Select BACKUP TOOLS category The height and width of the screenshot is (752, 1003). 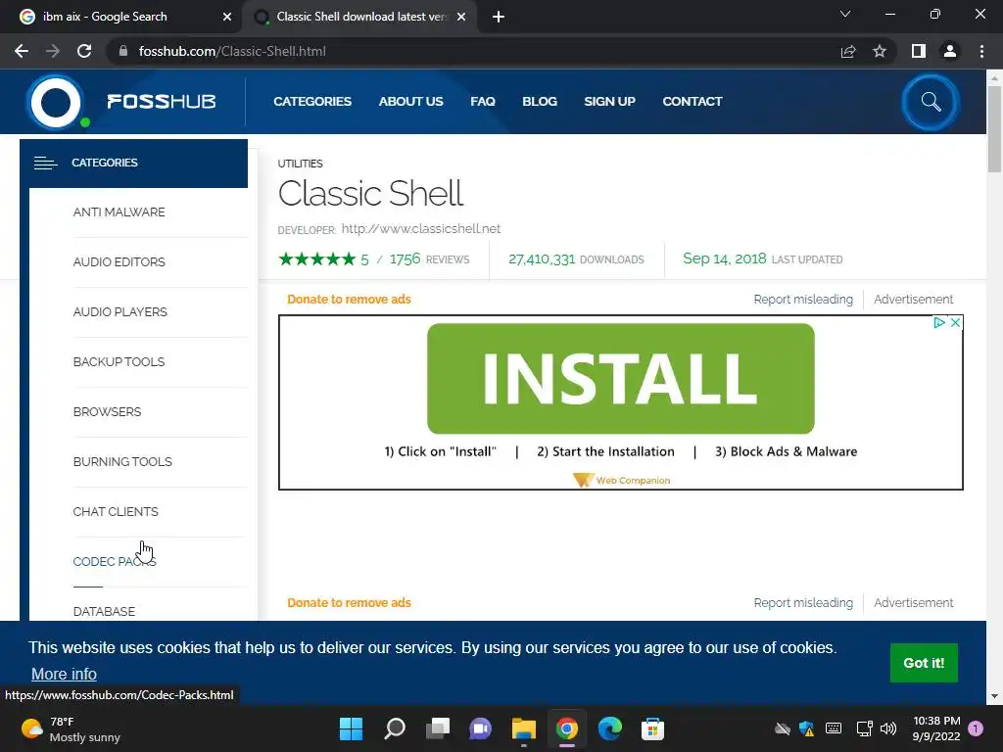(x=119, y=361)
